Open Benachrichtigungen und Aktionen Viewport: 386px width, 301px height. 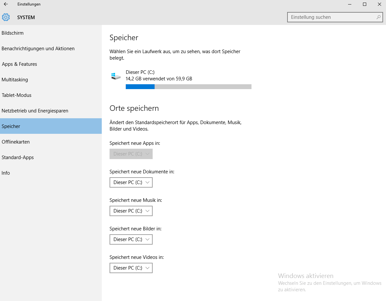point(38,48)
